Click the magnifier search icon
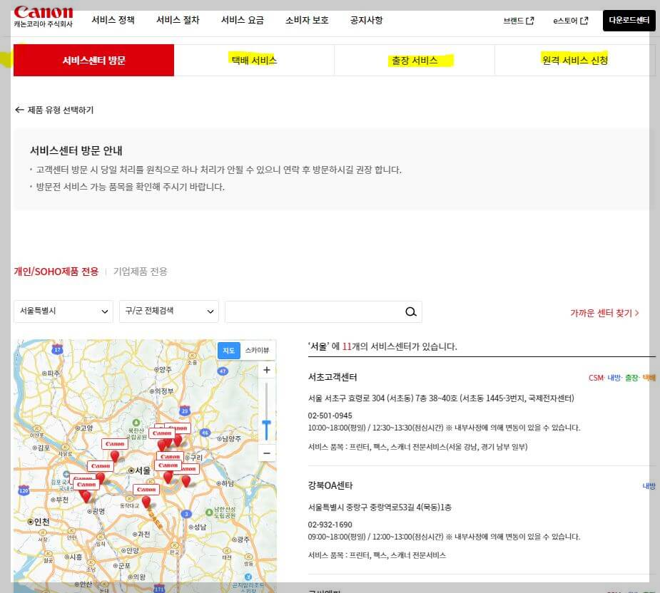 pyautogui.click(x=411, y=311)
